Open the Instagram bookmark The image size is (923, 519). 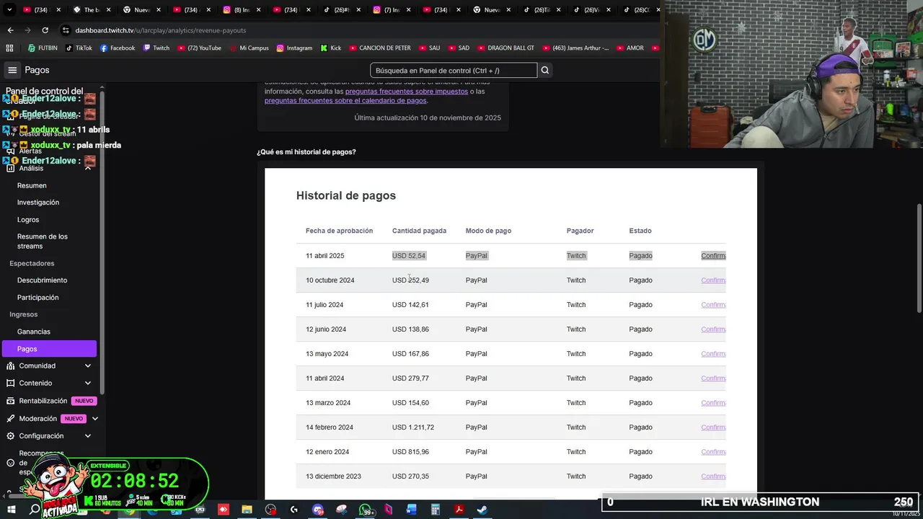(294, 48)
